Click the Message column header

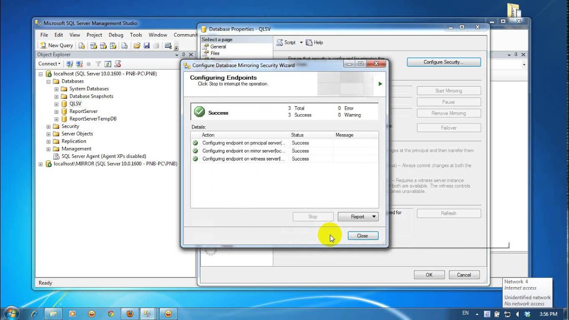point(356,135)
